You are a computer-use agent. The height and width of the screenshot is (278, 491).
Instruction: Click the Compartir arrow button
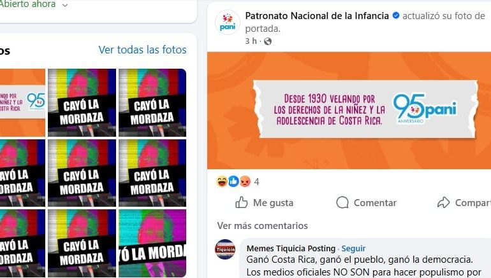click(x=464, y=203)
